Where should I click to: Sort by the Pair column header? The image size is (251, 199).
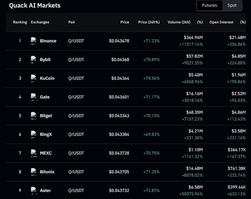point(72,22)
